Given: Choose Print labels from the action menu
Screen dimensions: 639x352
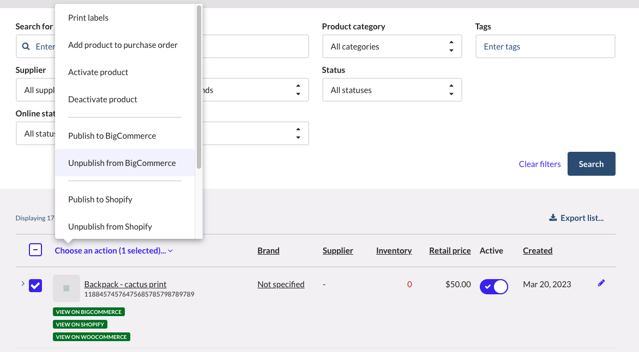Looking at the screenshot, I should pos(88,18).
